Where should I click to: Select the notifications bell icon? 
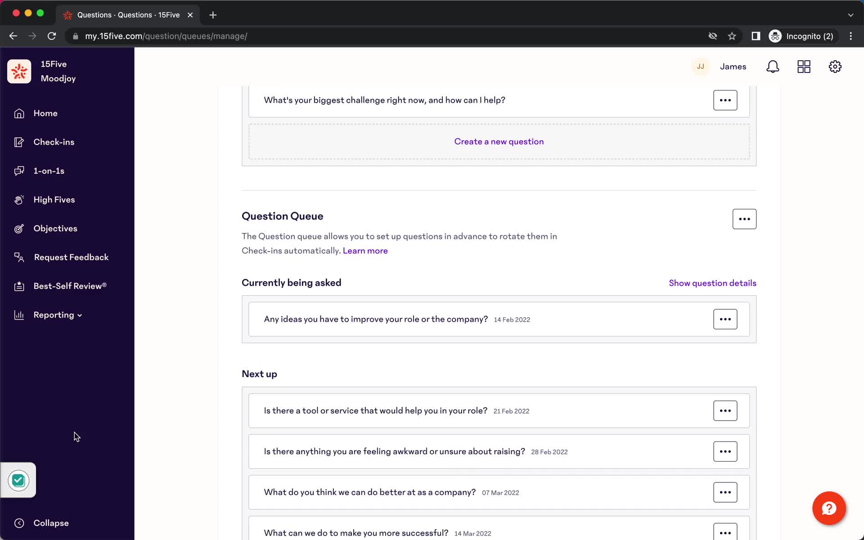773,67
